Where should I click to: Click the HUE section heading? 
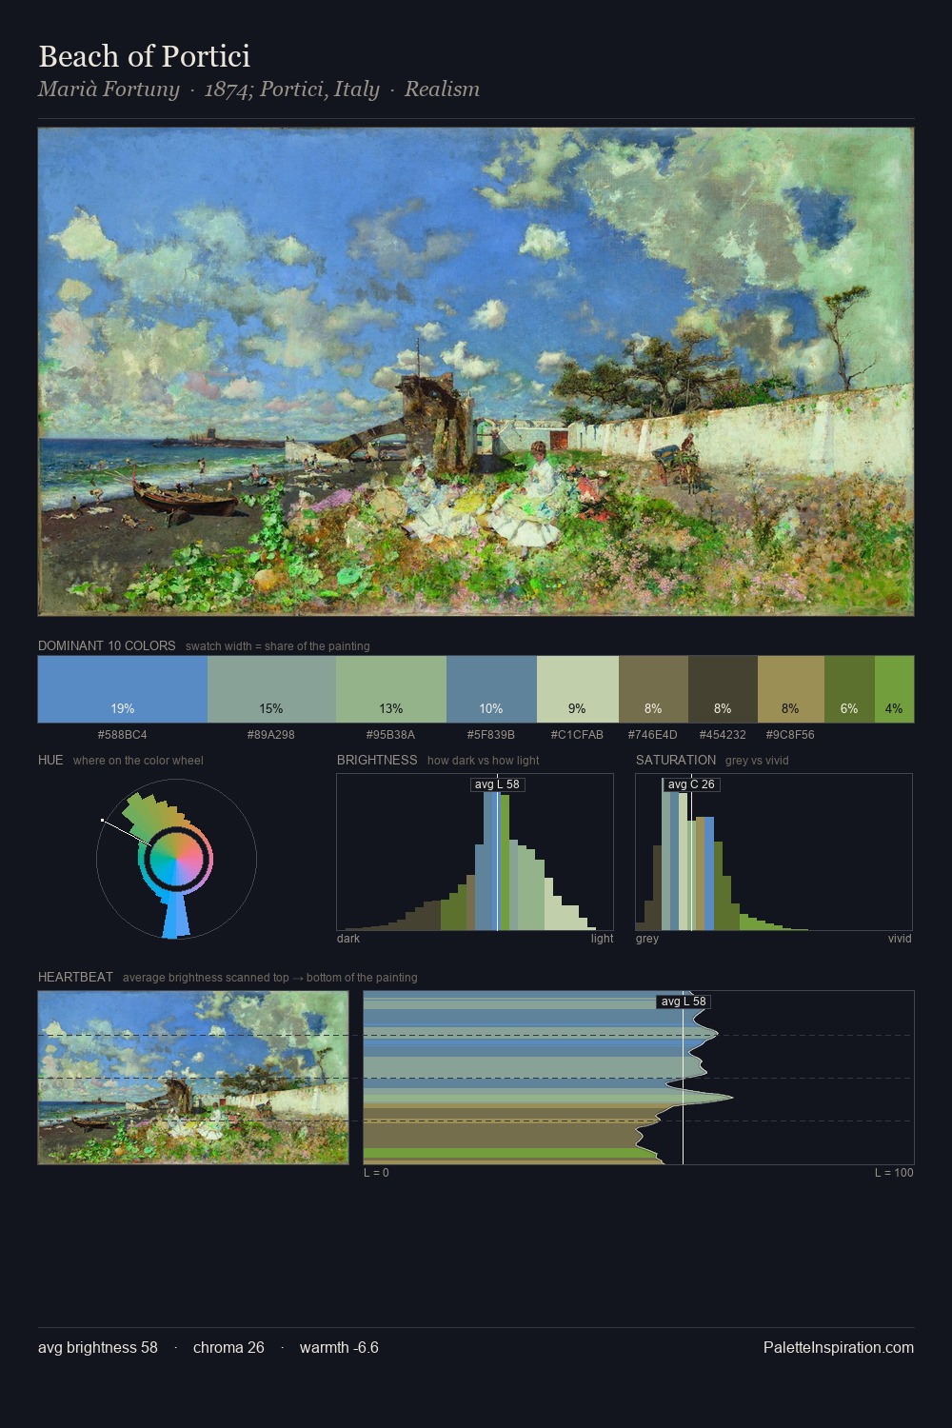coord(50,760)
